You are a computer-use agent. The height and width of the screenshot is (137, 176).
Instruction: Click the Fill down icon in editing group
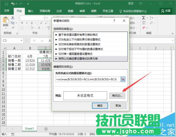pos(144,23)
